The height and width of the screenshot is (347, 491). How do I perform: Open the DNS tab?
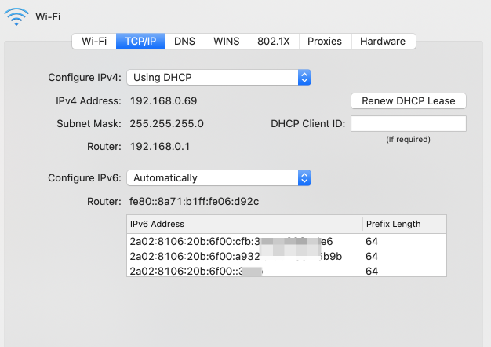[185, 41]
